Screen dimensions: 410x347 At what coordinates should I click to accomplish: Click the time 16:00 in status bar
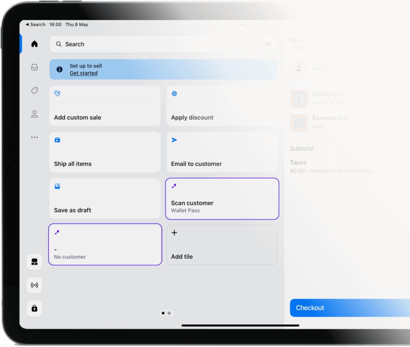(x=55, y=25)
